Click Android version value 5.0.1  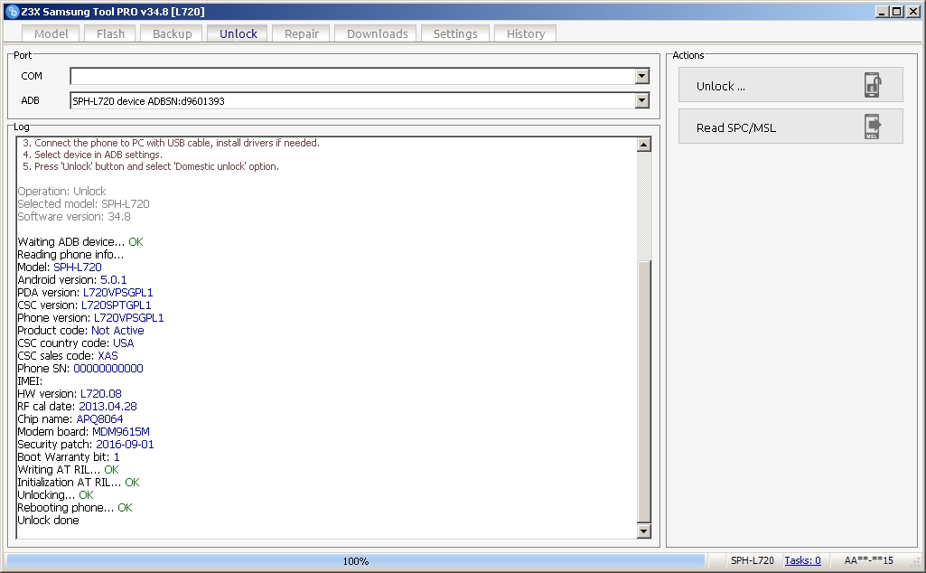click(113, 280)
